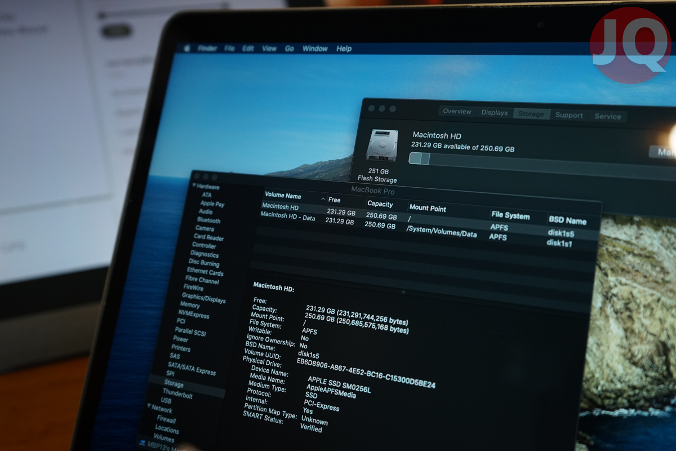Select Storage in the System Information sidebar
Image resolution: width=676 pixels, height=451 pixels.
174,384
